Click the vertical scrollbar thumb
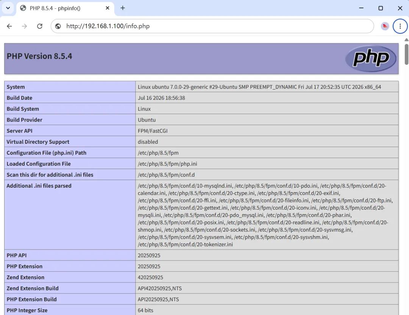Image resolution: width=409 pixels, height=315 pixels. 406,54
